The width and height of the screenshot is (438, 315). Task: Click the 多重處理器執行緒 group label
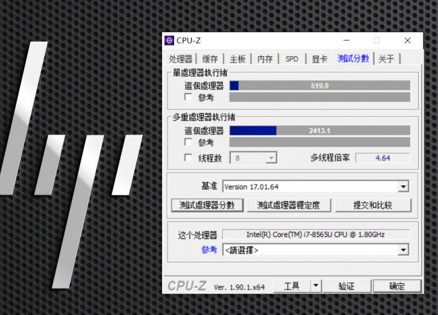(x=204, y=117)
